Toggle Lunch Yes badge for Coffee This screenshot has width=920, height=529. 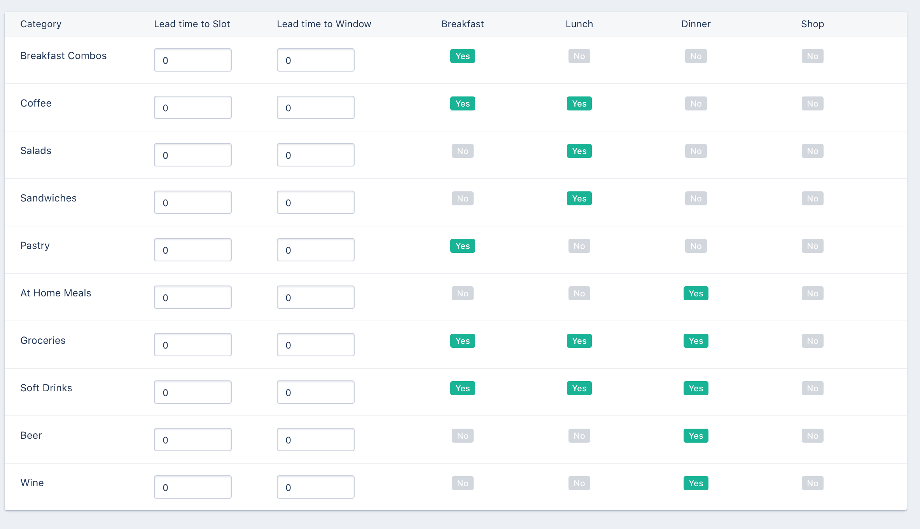pos(579,103)
